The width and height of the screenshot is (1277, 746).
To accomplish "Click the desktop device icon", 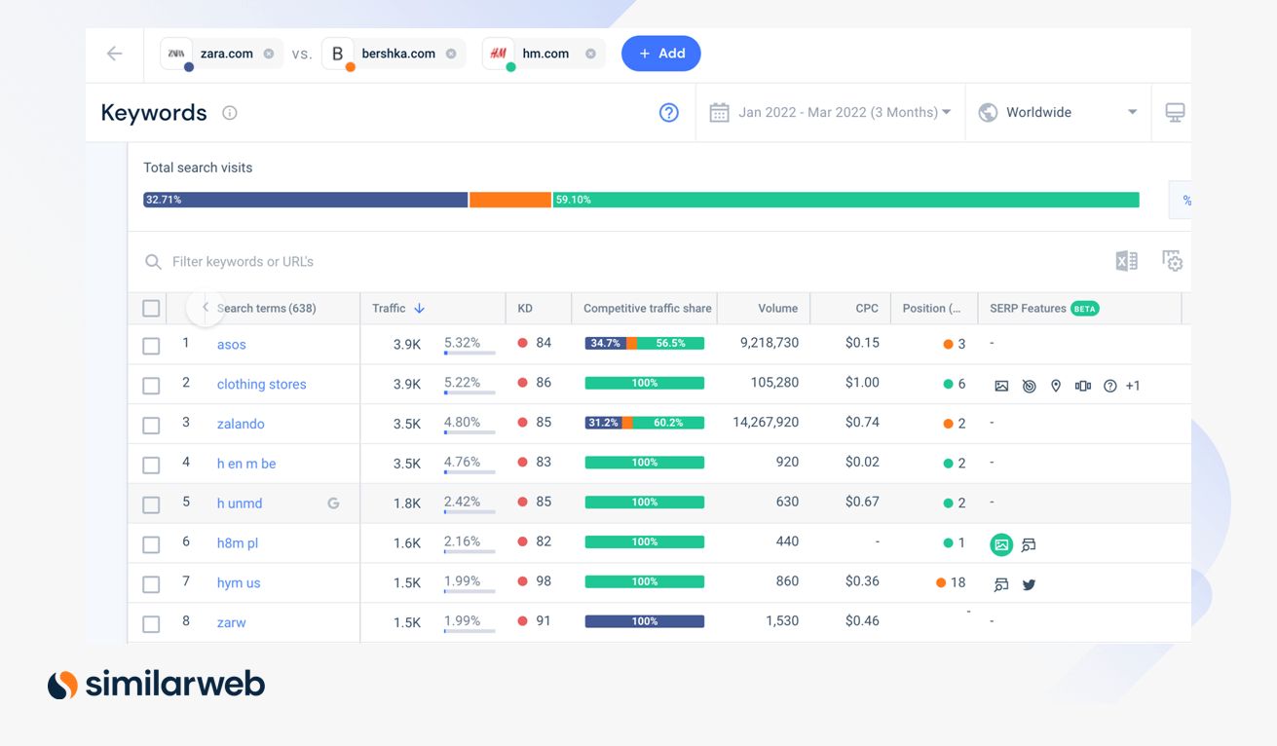I will (1175, 113).
